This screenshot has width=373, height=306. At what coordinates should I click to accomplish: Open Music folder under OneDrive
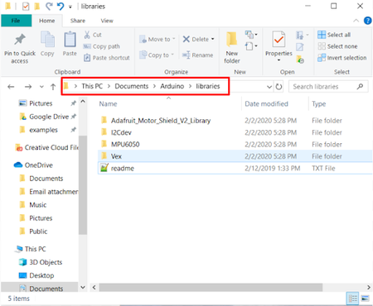pos(33,205)
